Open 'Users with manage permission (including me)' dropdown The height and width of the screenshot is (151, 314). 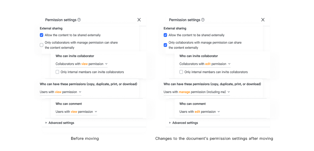pyautogui.click(x=197, y=92)
